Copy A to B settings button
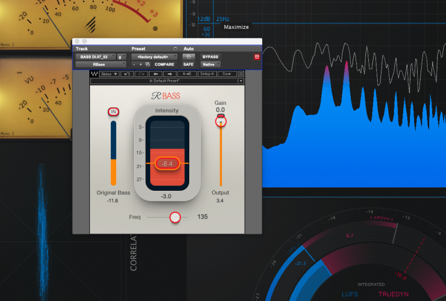 [x=187, y=74]
